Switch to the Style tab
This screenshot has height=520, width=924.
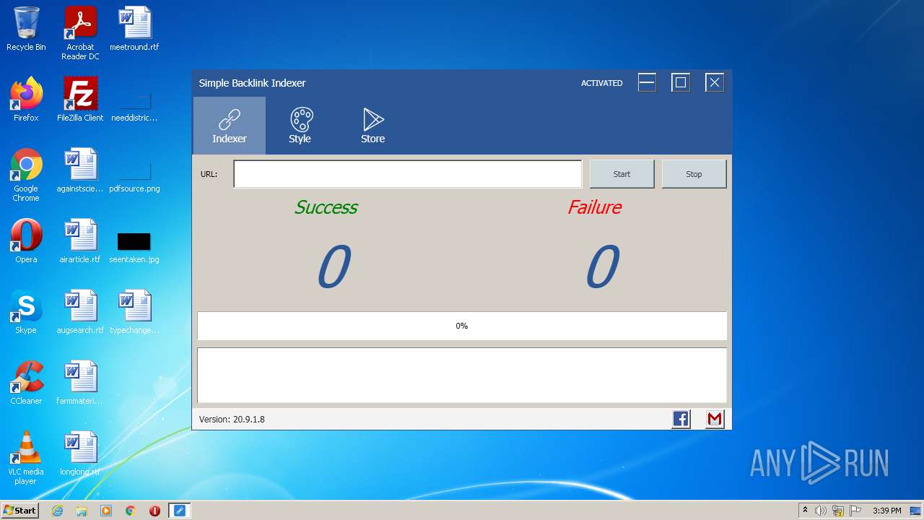300,126
